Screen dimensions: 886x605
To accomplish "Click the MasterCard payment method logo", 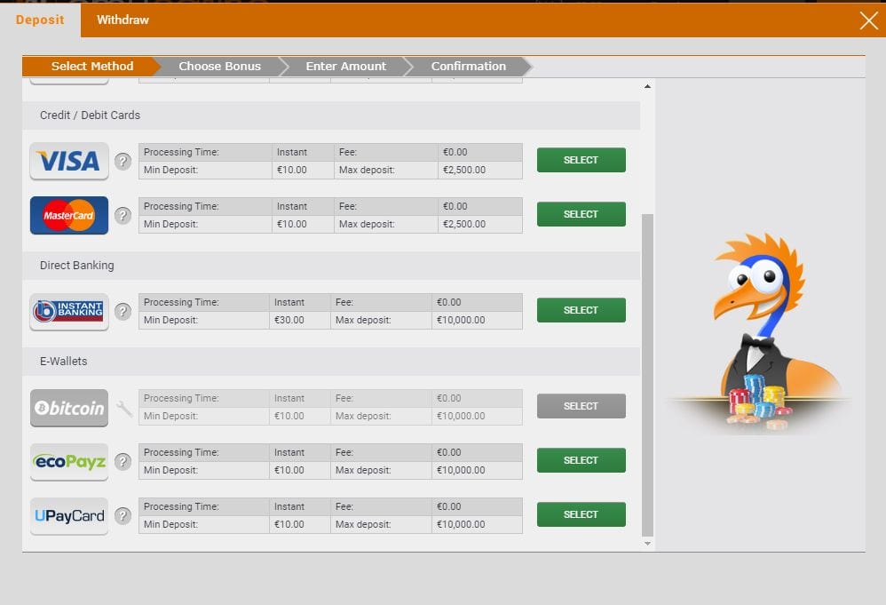I will (68, 215).
